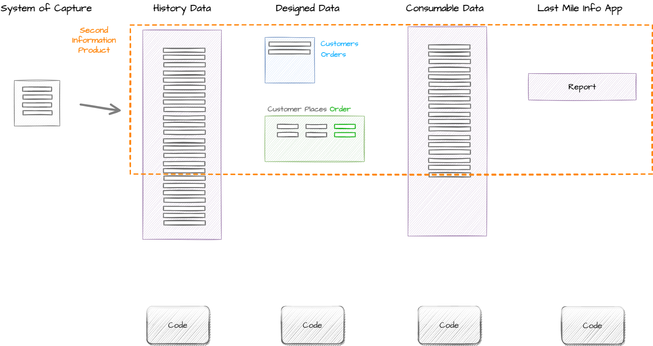Click the Customer Places Order heading

pos(309,109)
